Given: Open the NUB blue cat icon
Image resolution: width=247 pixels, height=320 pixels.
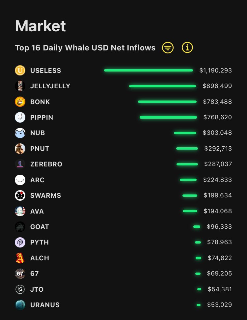Looking at the screenshot, I should (x=20, y=133).
